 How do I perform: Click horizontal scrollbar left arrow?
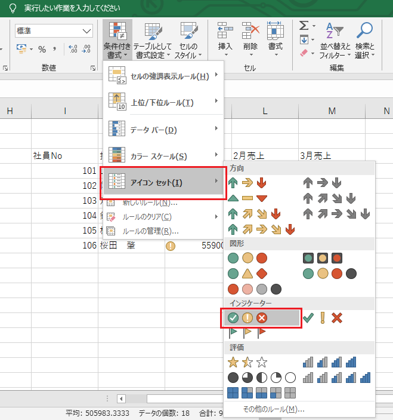[x=122, y=398]
